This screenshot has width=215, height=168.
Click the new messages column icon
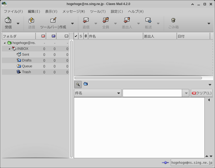(x=43, y=36)
